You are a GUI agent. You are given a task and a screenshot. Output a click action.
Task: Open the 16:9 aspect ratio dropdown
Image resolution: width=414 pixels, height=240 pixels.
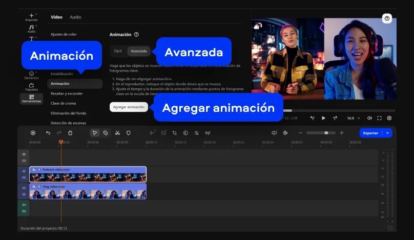(x=354, y=118)
